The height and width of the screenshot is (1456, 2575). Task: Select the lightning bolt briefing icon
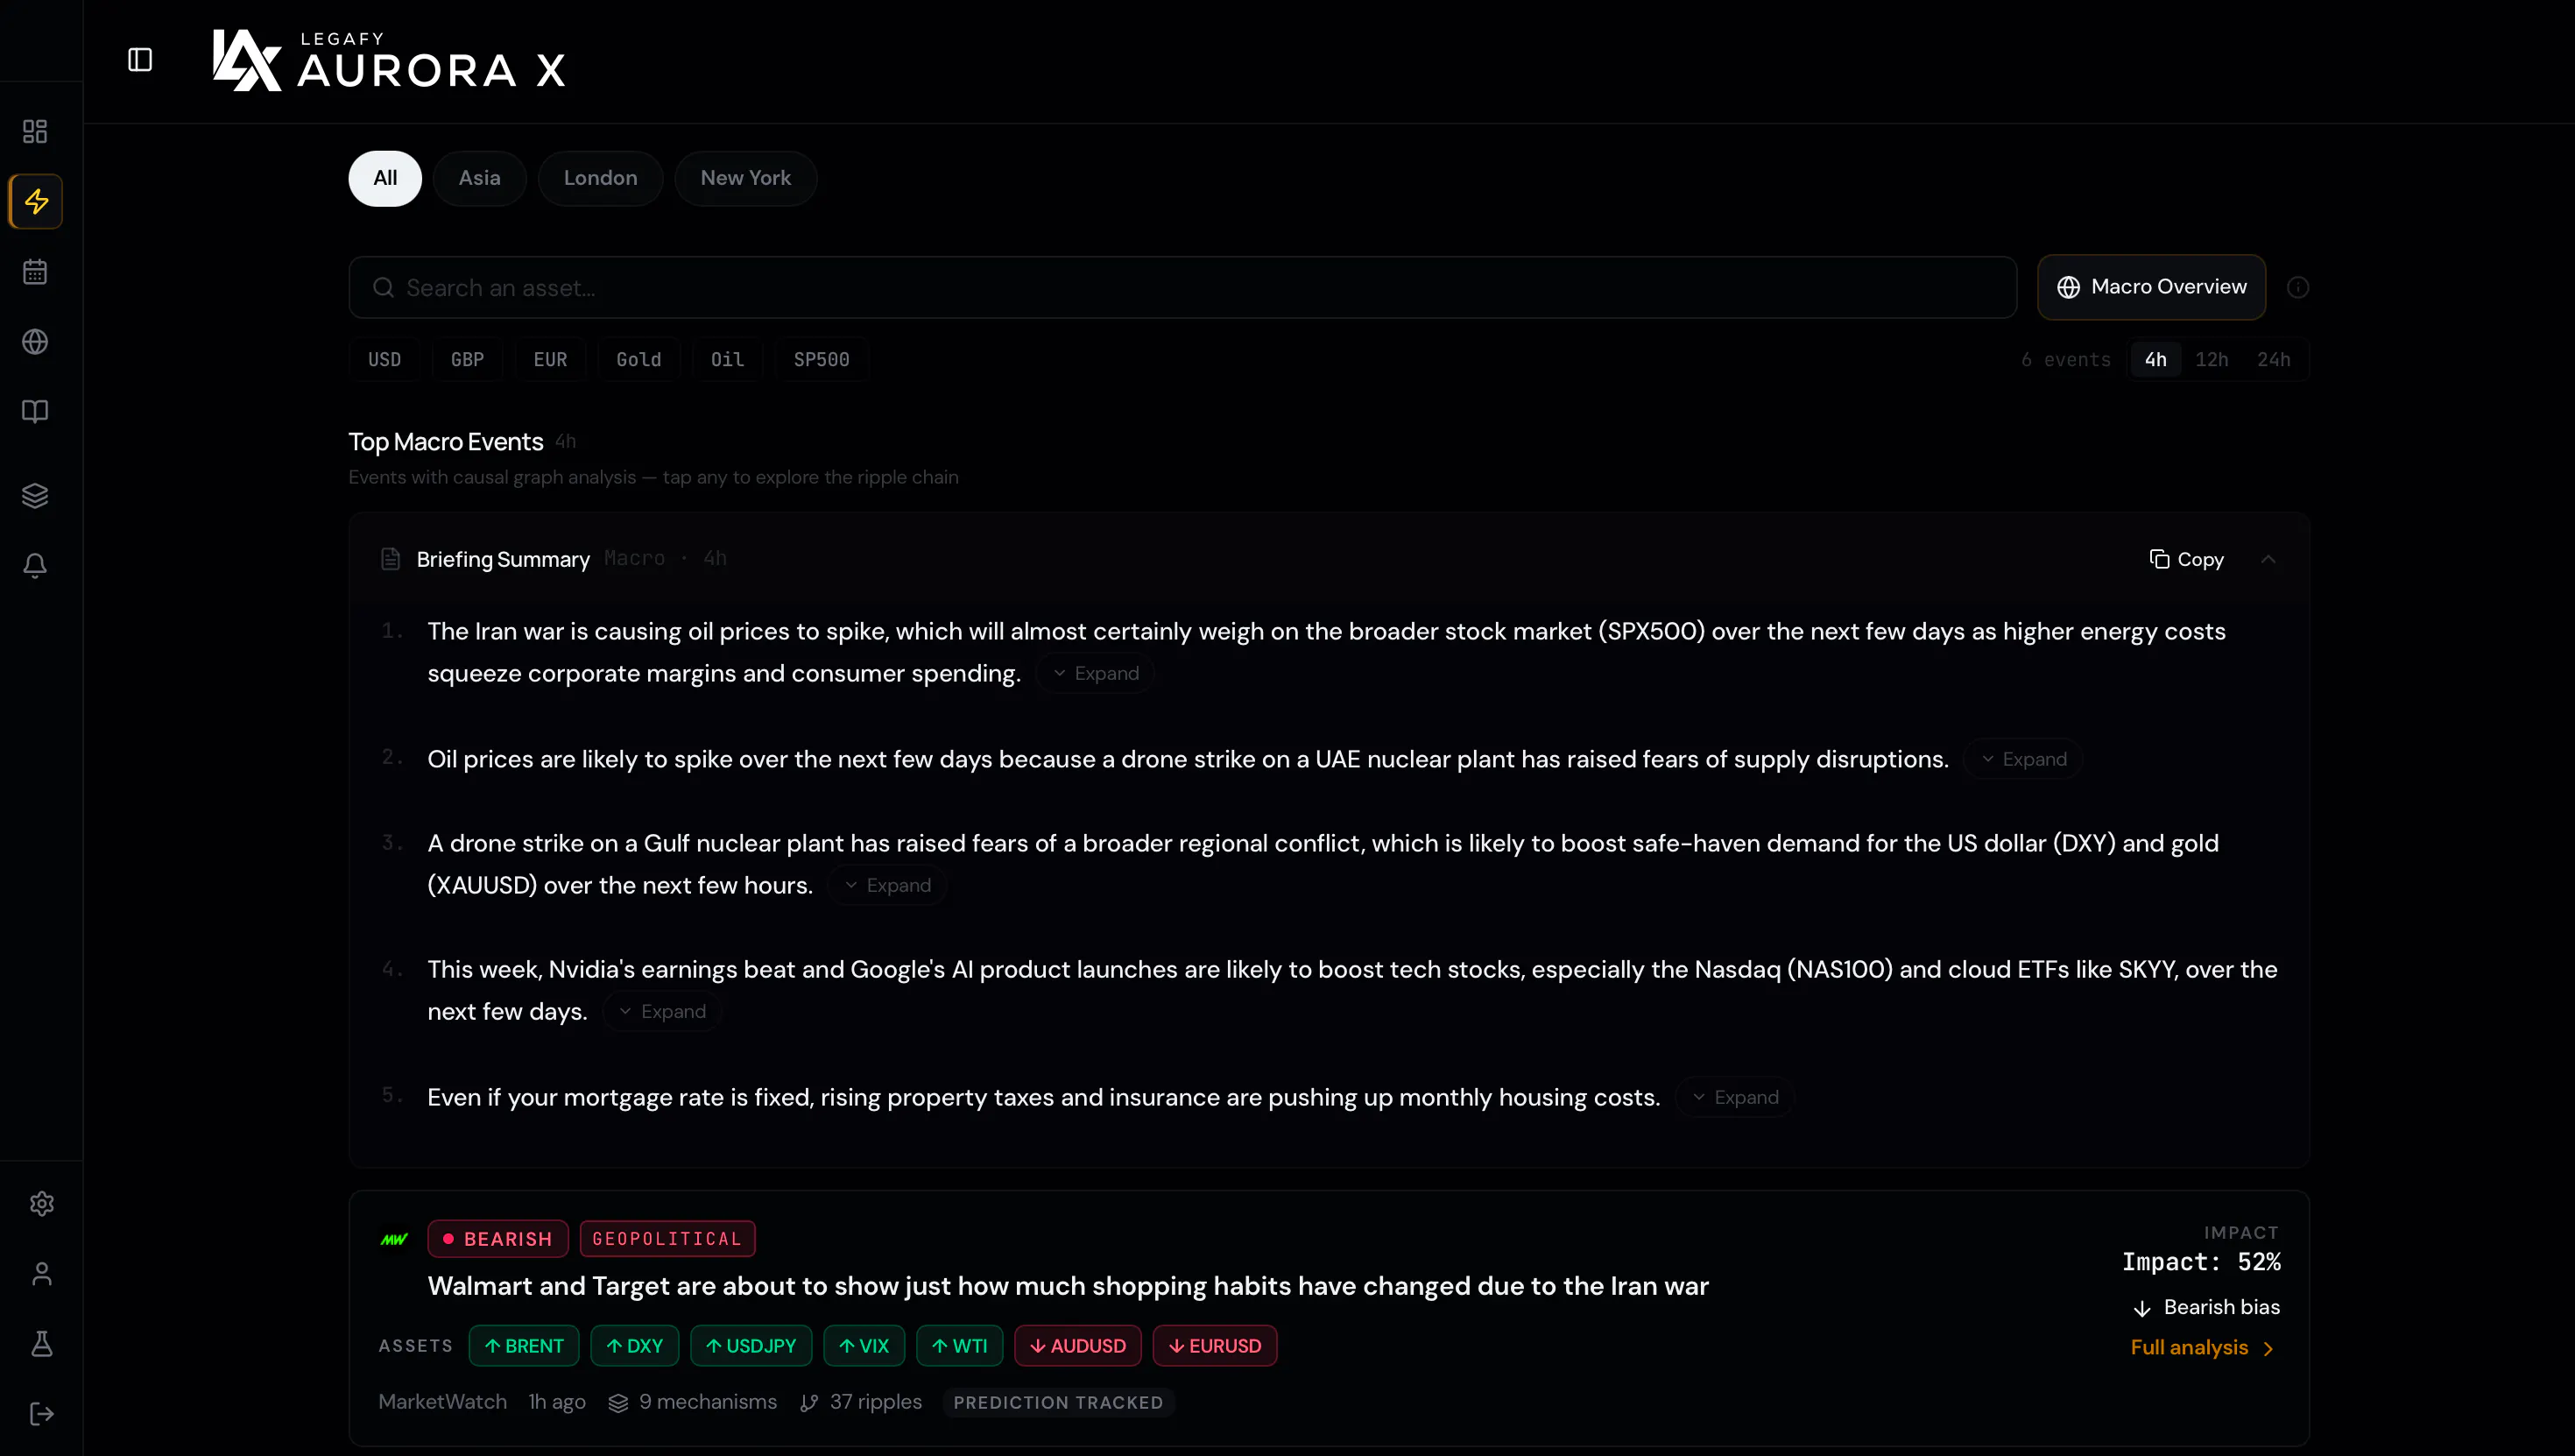coord(36,201)
